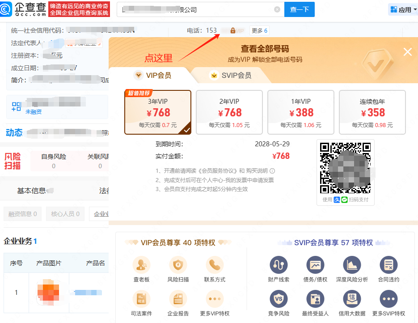Click the 信用大数据 SVIP icon
Screen dimensions: 418x323
352,299
